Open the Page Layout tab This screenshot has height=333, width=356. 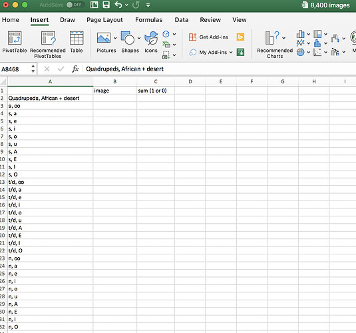(104, 20)
